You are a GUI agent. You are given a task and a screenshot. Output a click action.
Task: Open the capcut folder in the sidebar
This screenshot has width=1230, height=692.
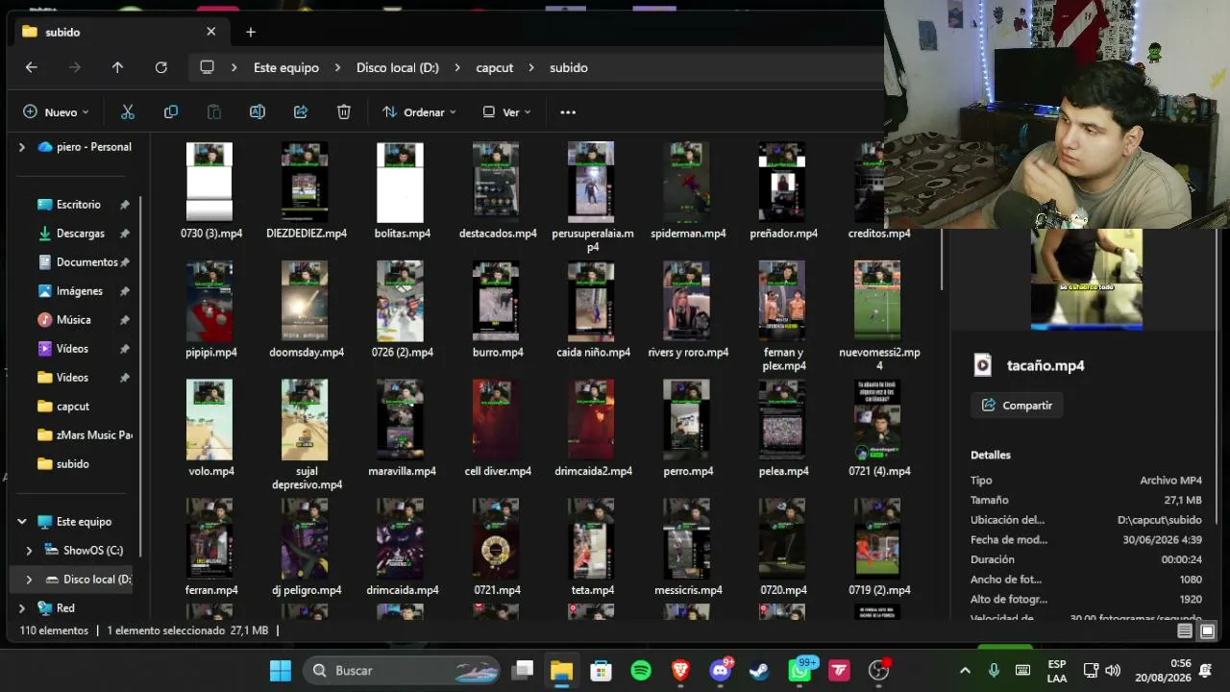coord(72,407)
